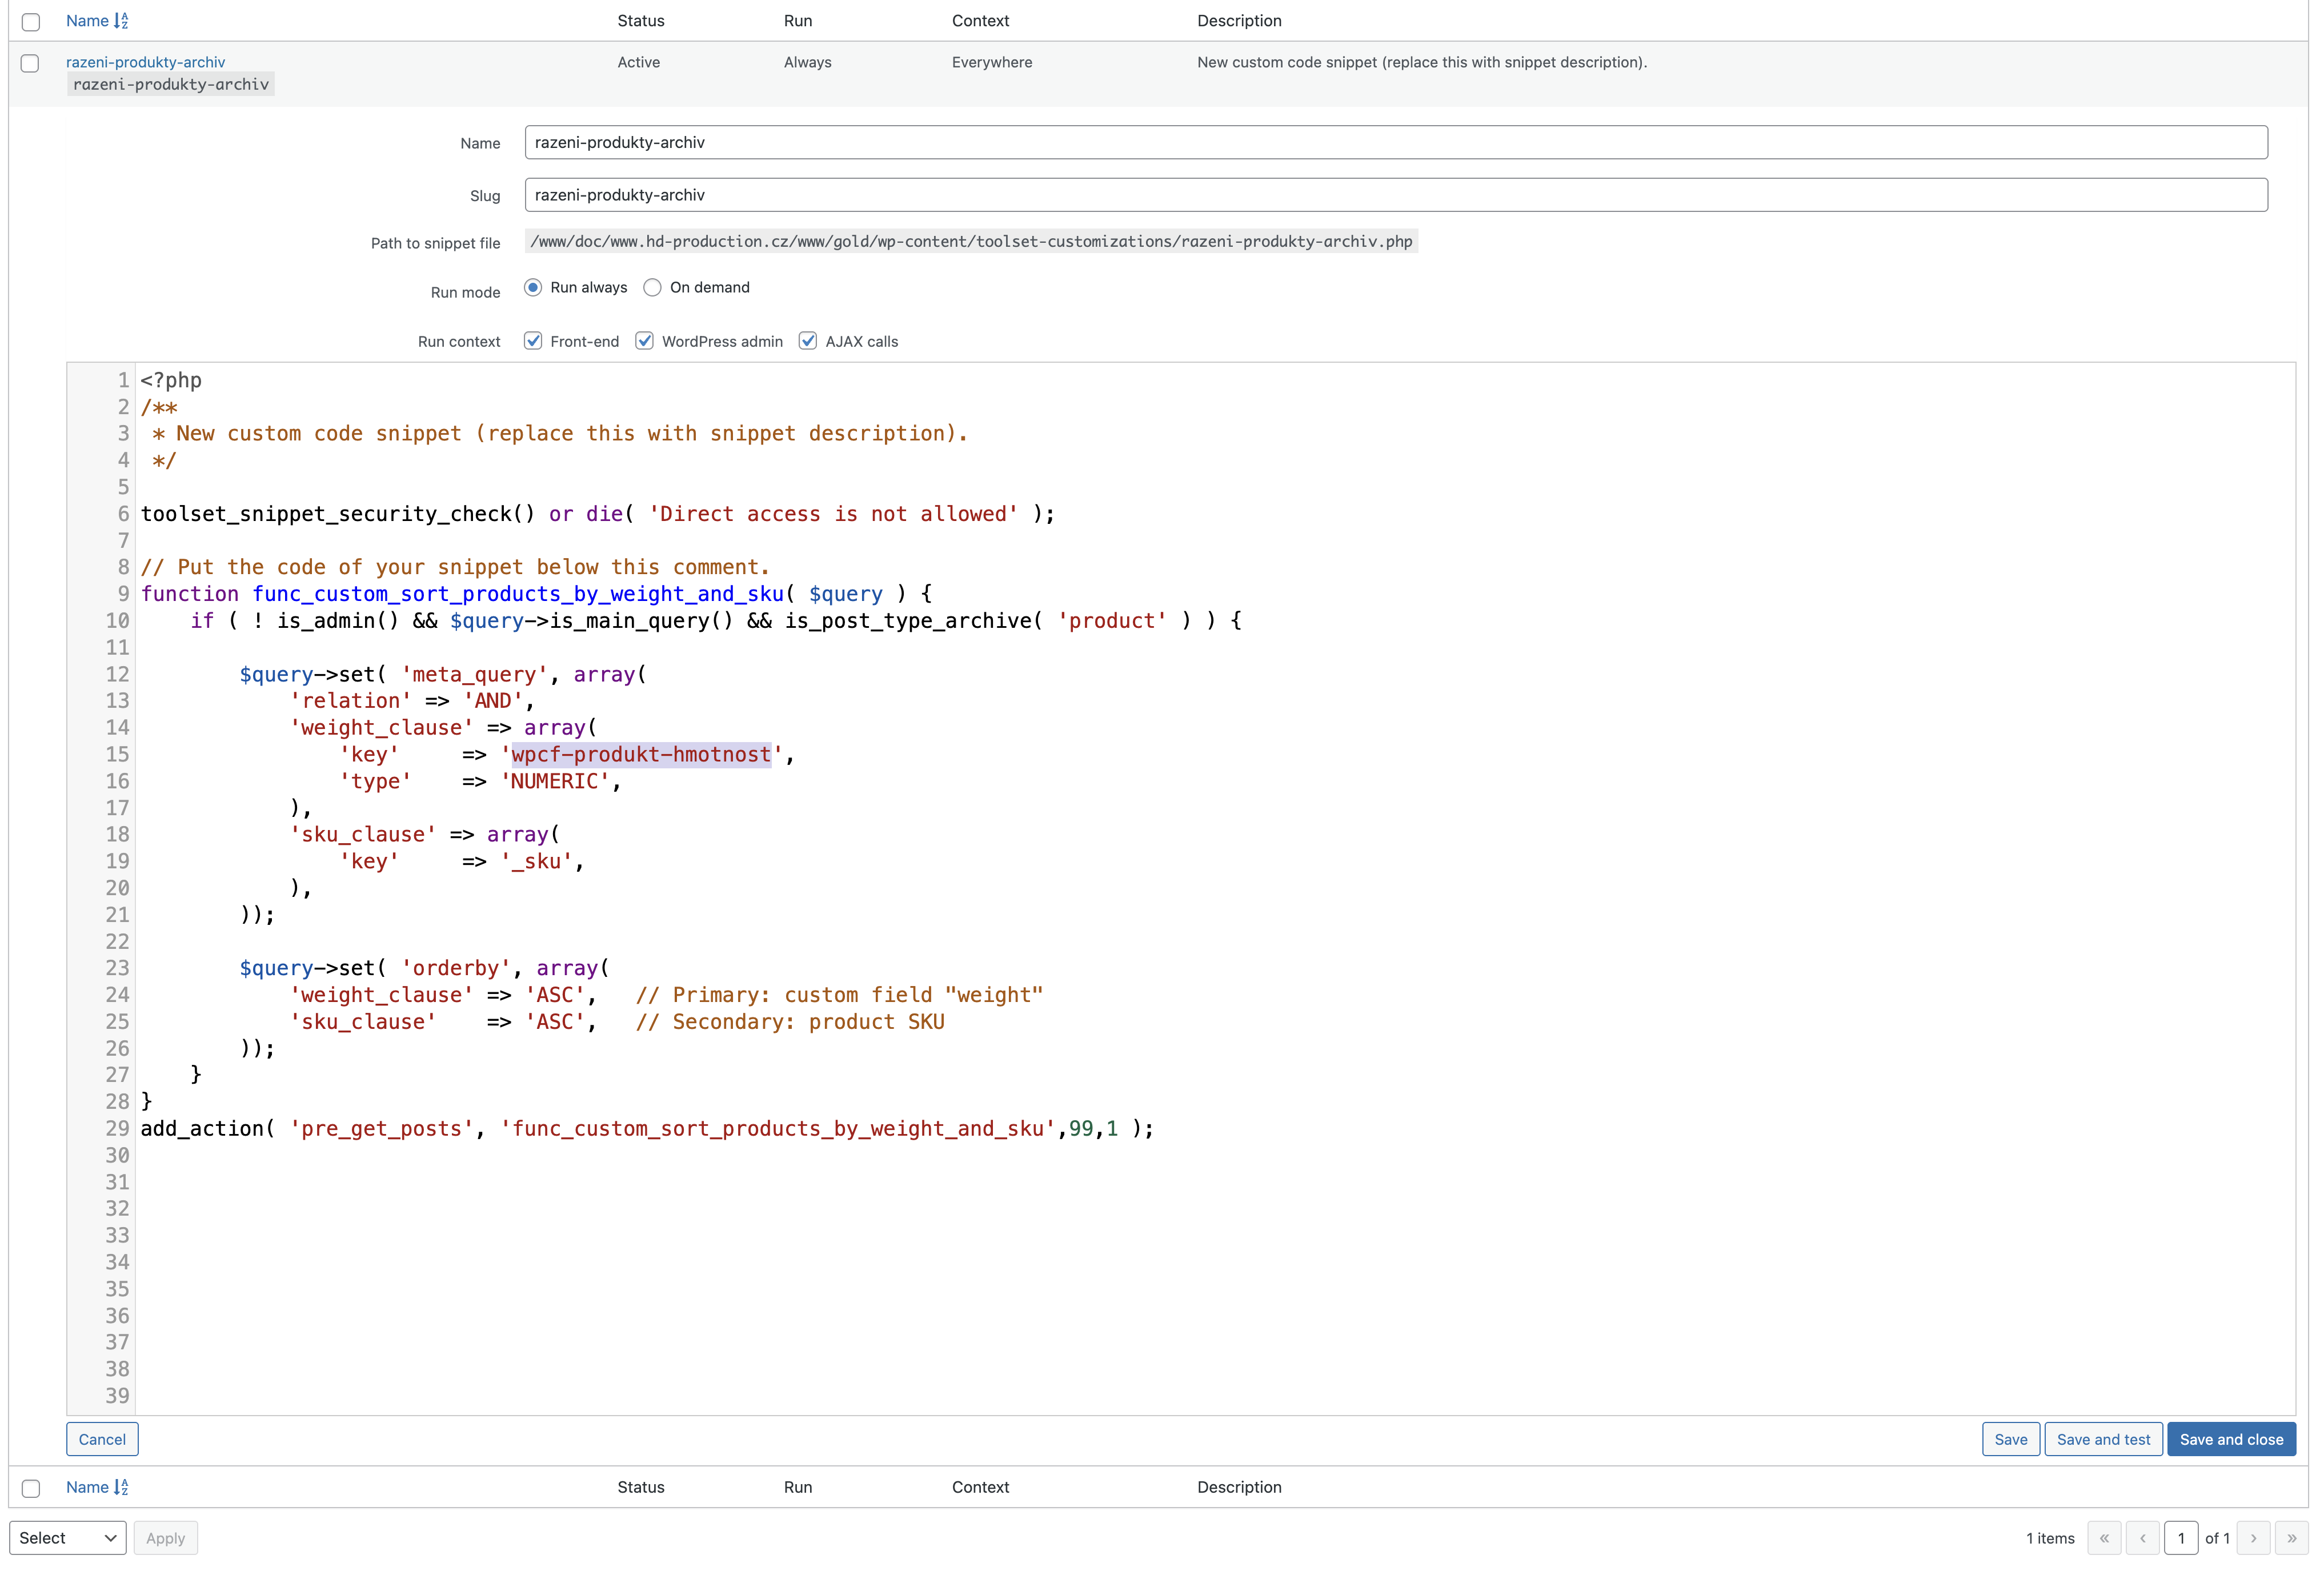Select the On demand radio option
Viewport: 2324px width, 1571px height.
[x=652, y=288]
